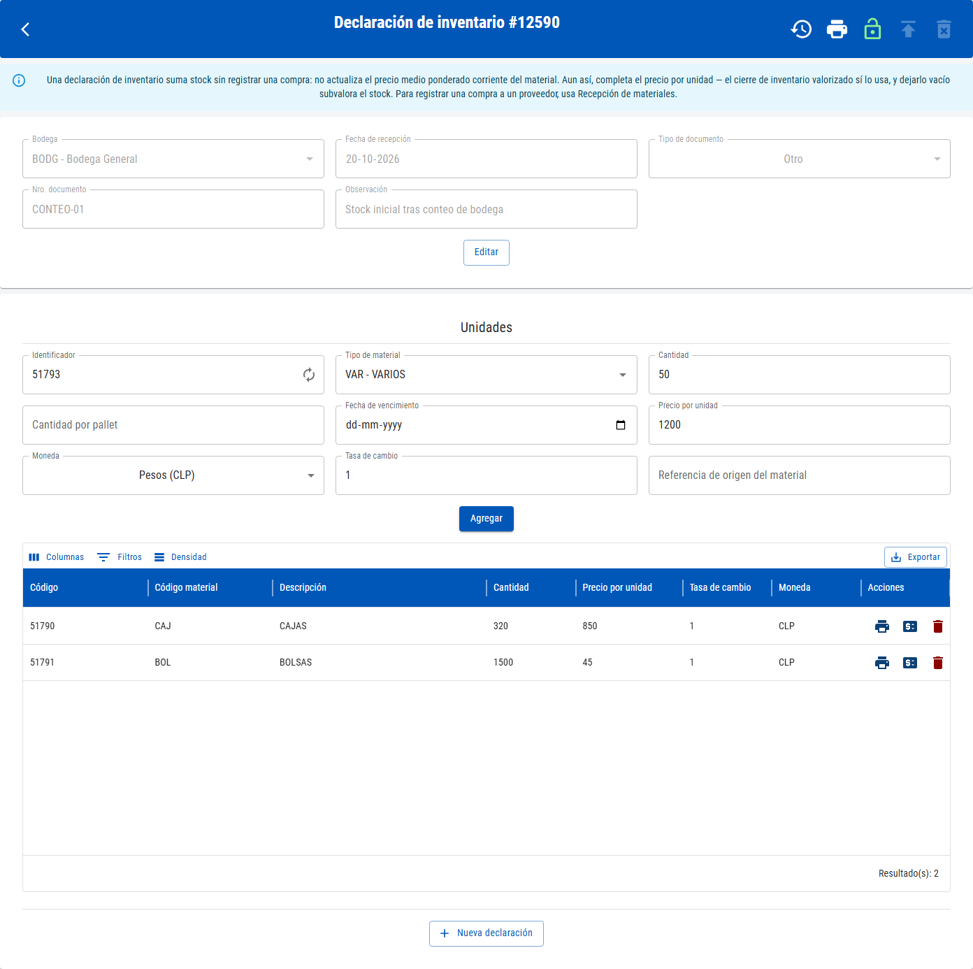Viewport: 973px width, 969px height.
Task: Click the Tasa de cambio field
Action: point(486,475)
